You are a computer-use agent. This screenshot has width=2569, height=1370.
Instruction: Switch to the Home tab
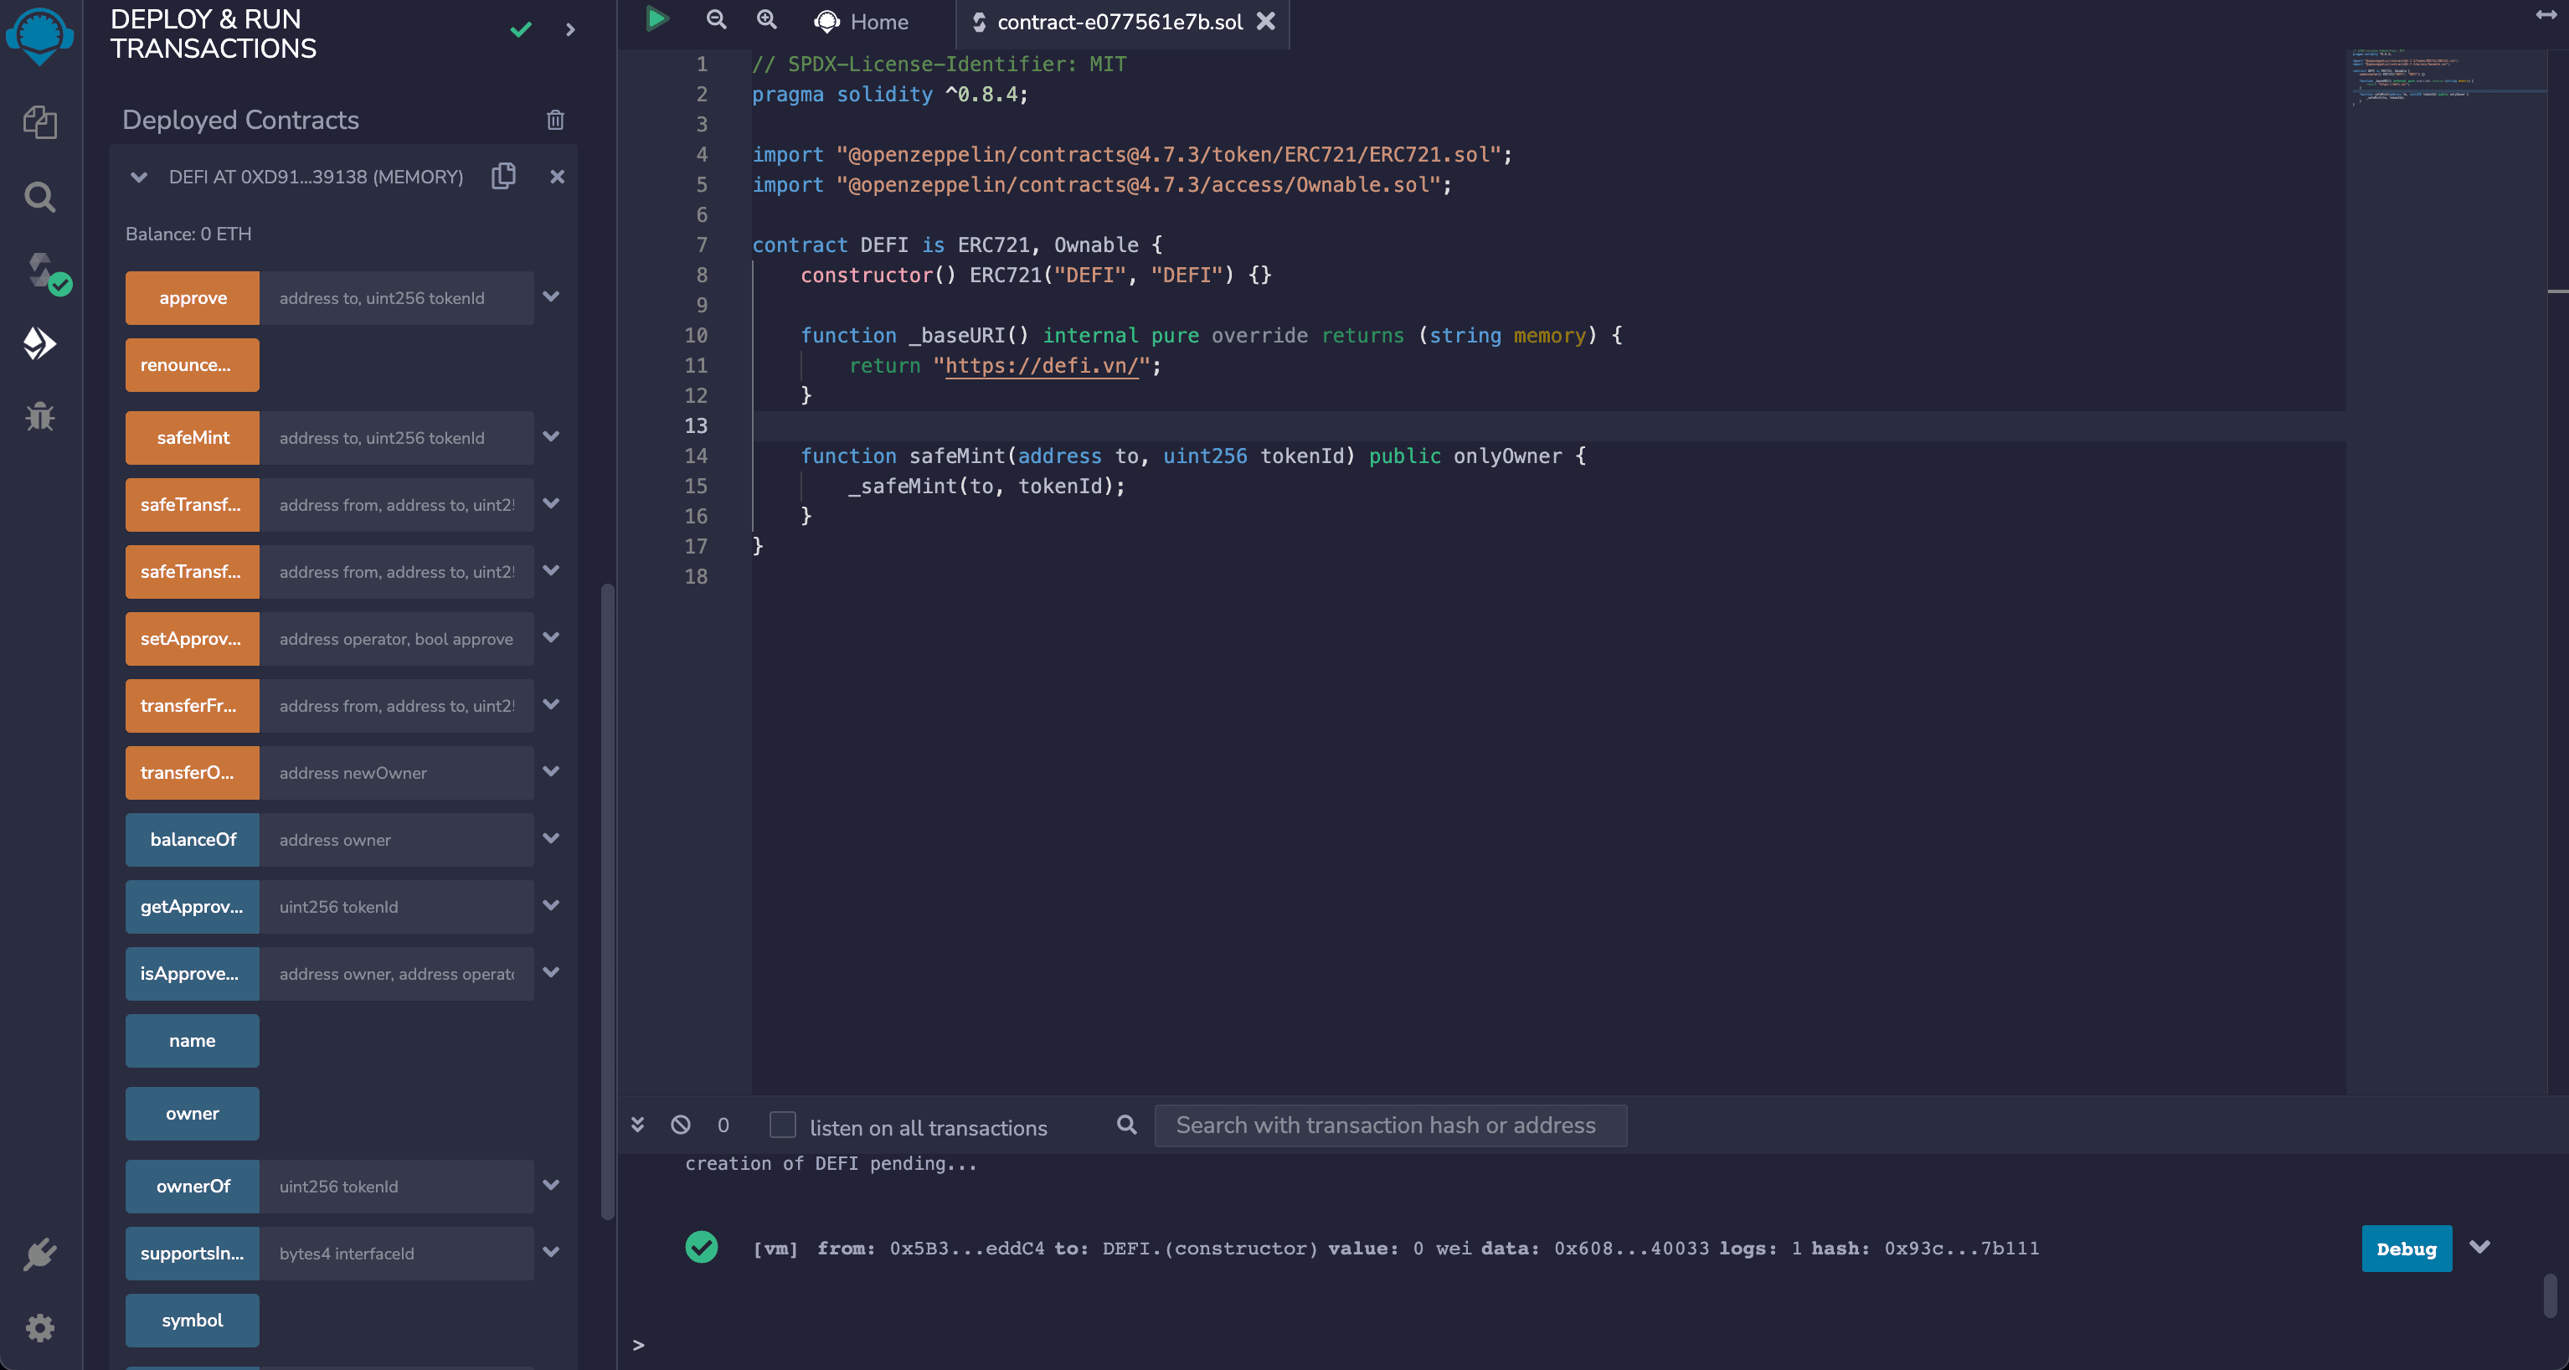(x=862, y=22)
